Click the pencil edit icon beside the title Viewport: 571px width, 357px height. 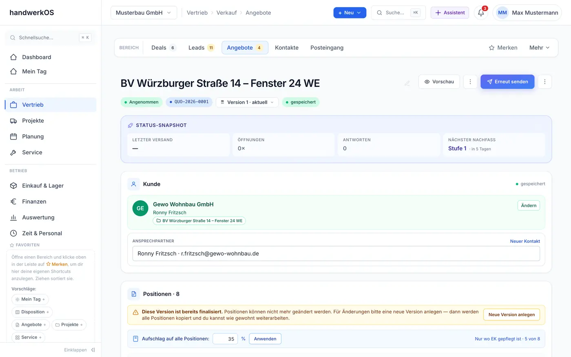click(407, 83)
